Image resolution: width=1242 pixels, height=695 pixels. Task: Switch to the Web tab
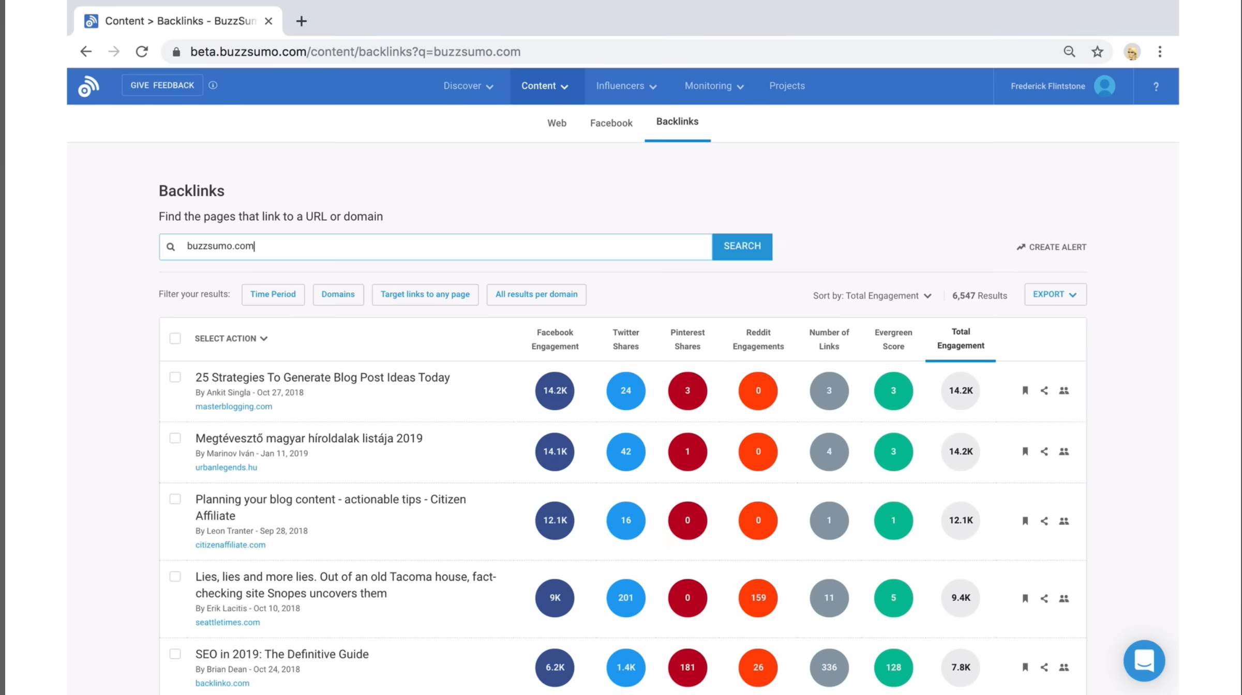pyautogui.click(x=557, y=123)
